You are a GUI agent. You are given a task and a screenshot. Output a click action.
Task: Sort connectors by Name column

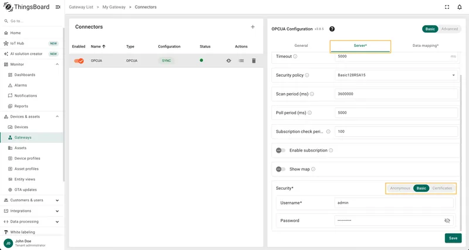98,47
